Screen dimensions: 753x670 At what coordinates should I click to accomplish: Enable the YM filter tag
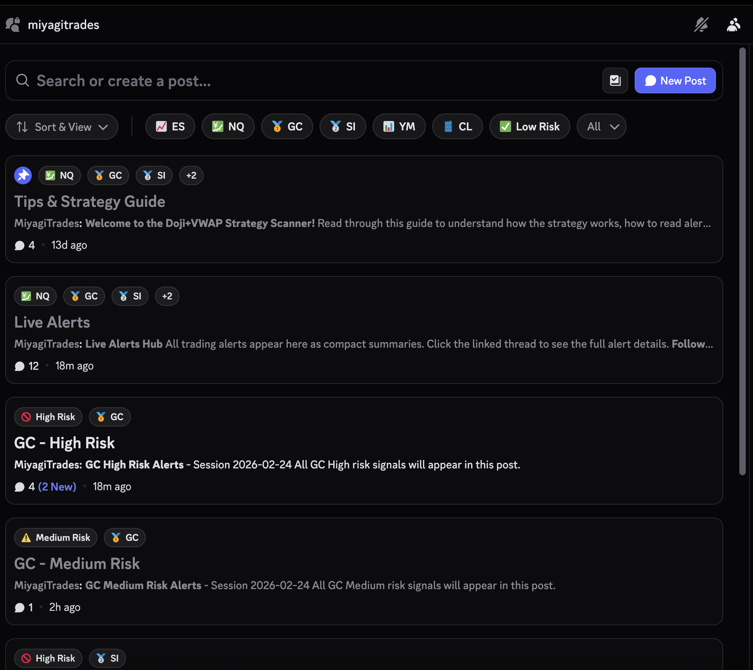click(x=399, y=126)
